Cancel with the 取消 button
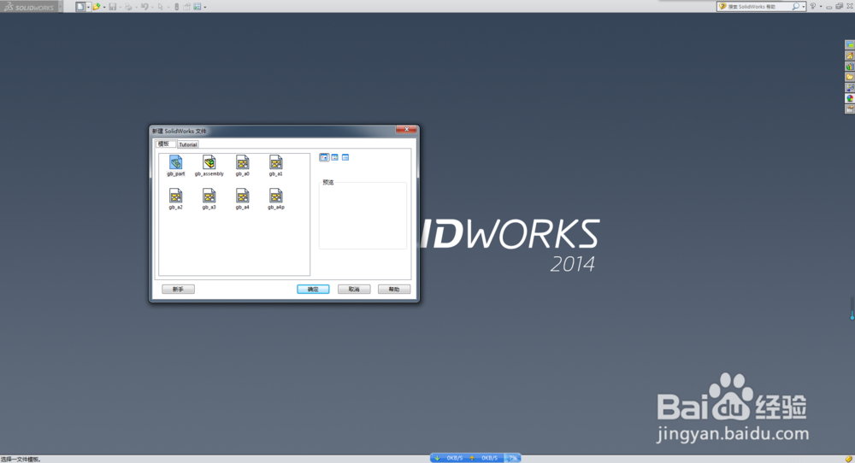This screenshot has width=855, height=463. pyautogui.click(x=354, y=290)
